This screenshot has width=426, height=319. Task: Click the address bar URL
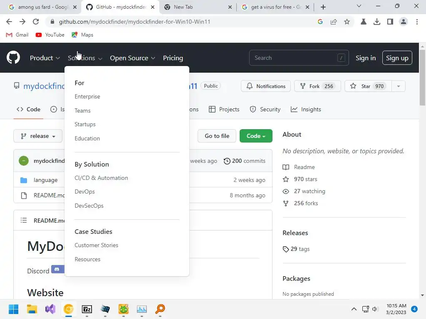point(134,22)
